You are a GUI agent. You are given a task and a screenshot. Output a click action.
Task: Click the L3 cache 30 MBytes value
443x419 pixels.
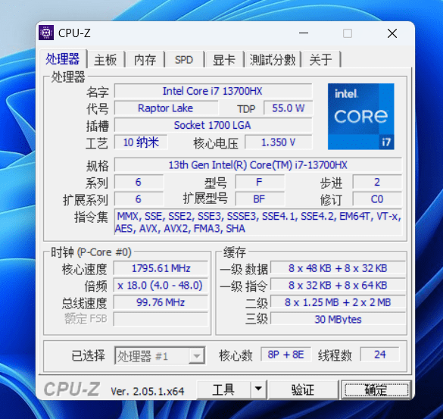click(338, 319)
